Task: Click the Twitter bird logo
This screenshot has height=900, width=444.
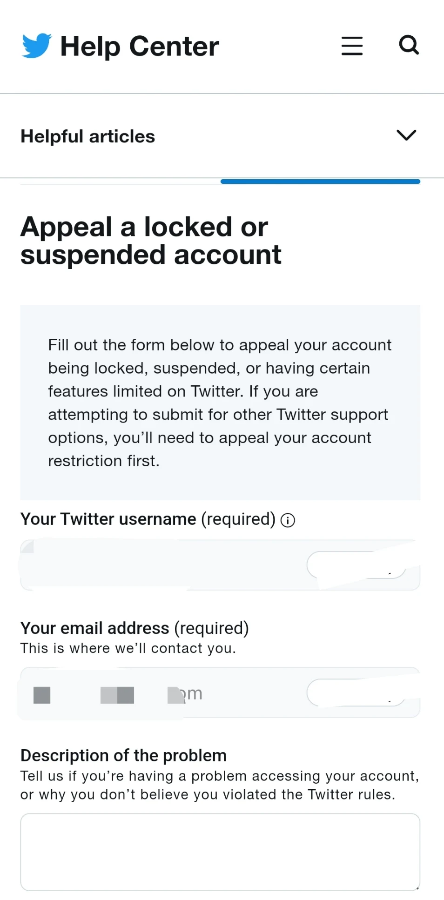Action: 36,46
